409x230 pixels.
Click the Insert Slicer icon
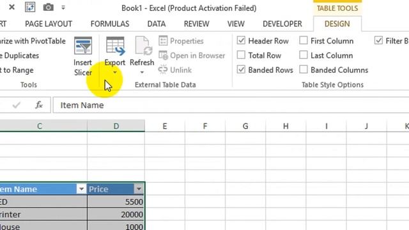point(83,45)
